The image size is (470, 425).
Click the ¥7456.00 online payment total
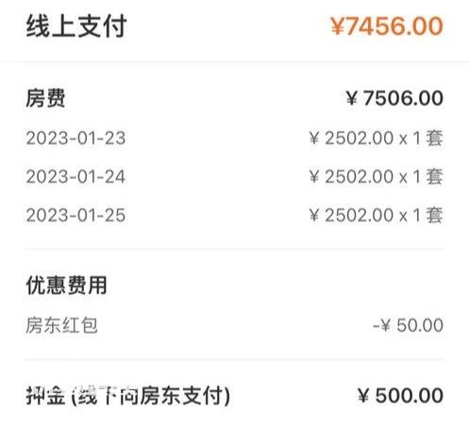tap(387, 25)
